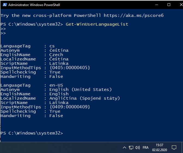Click the "Administrator: Windows PowerShell" title text

click(34, 5)
